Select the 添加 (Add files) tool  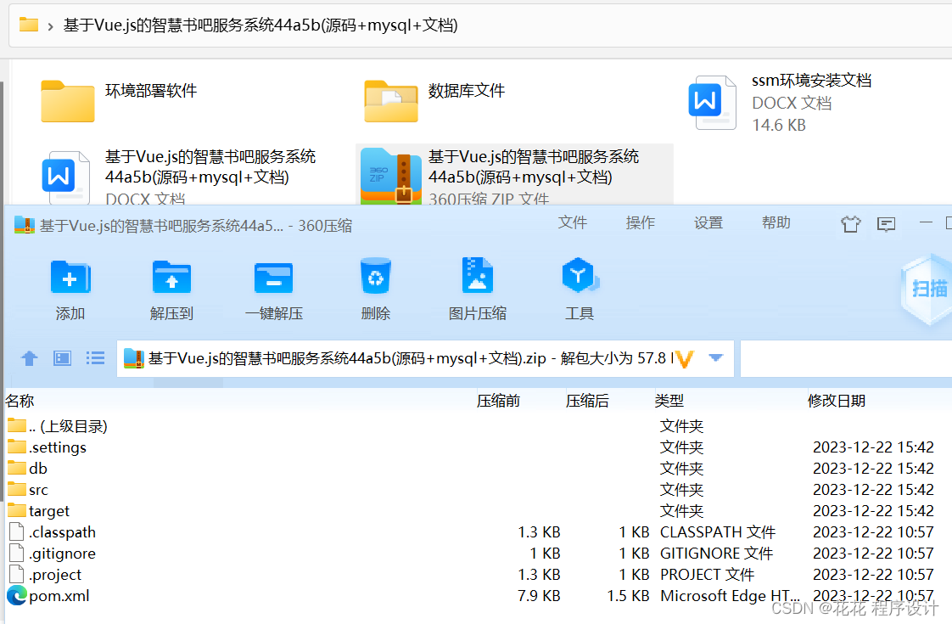point(70,289)
